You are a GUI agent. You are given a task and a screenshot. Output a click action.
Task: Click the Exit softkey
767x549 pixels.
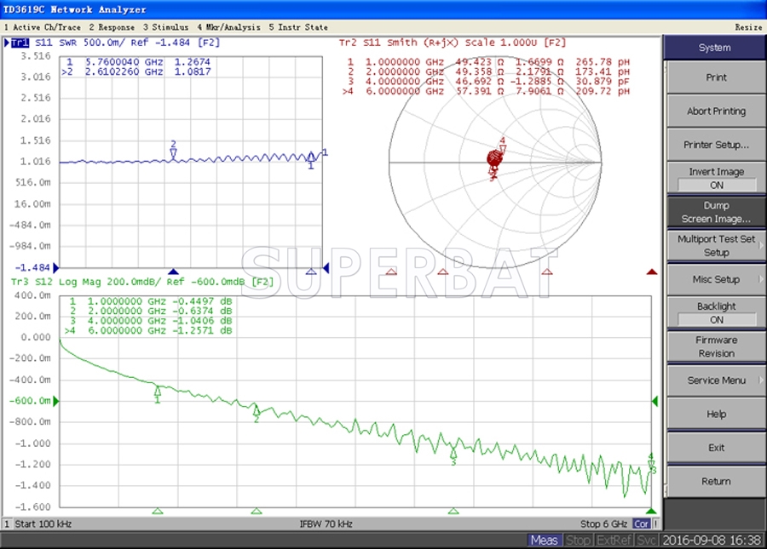pyautogui.click(x=716, y=448)
